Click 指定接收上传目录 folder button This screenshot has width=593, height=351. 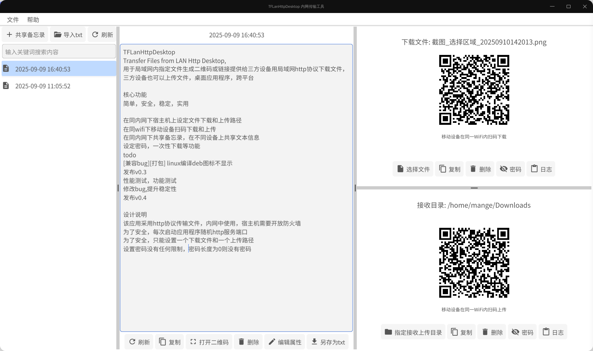[x=413, y=332]
